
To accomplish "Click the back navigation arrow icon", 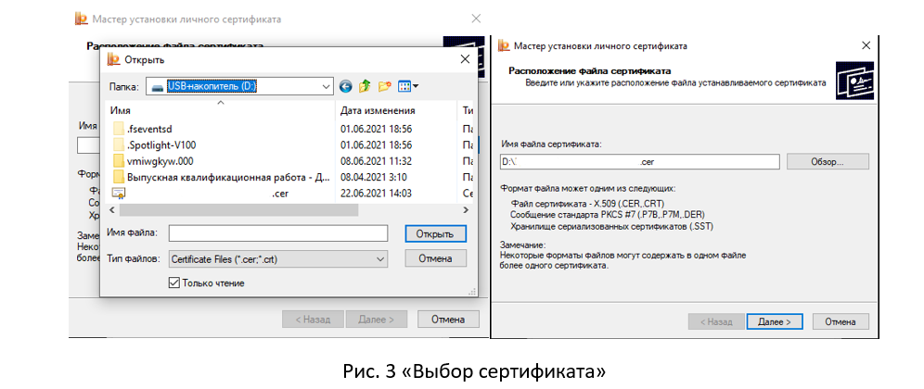I will pyautogui.click(x=346, y=86).
